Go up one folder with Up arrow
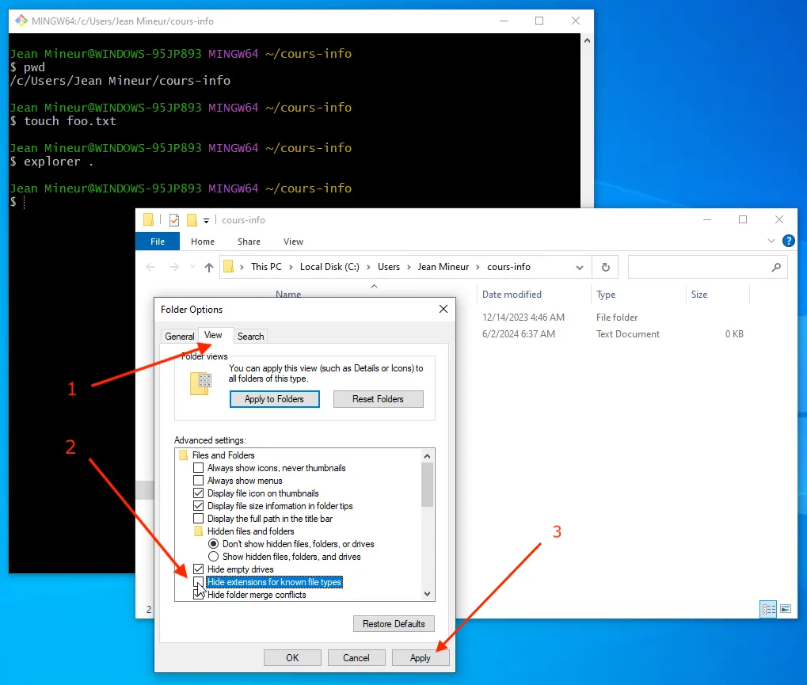The width and height of the screenshot is (807, 685). 209,268
